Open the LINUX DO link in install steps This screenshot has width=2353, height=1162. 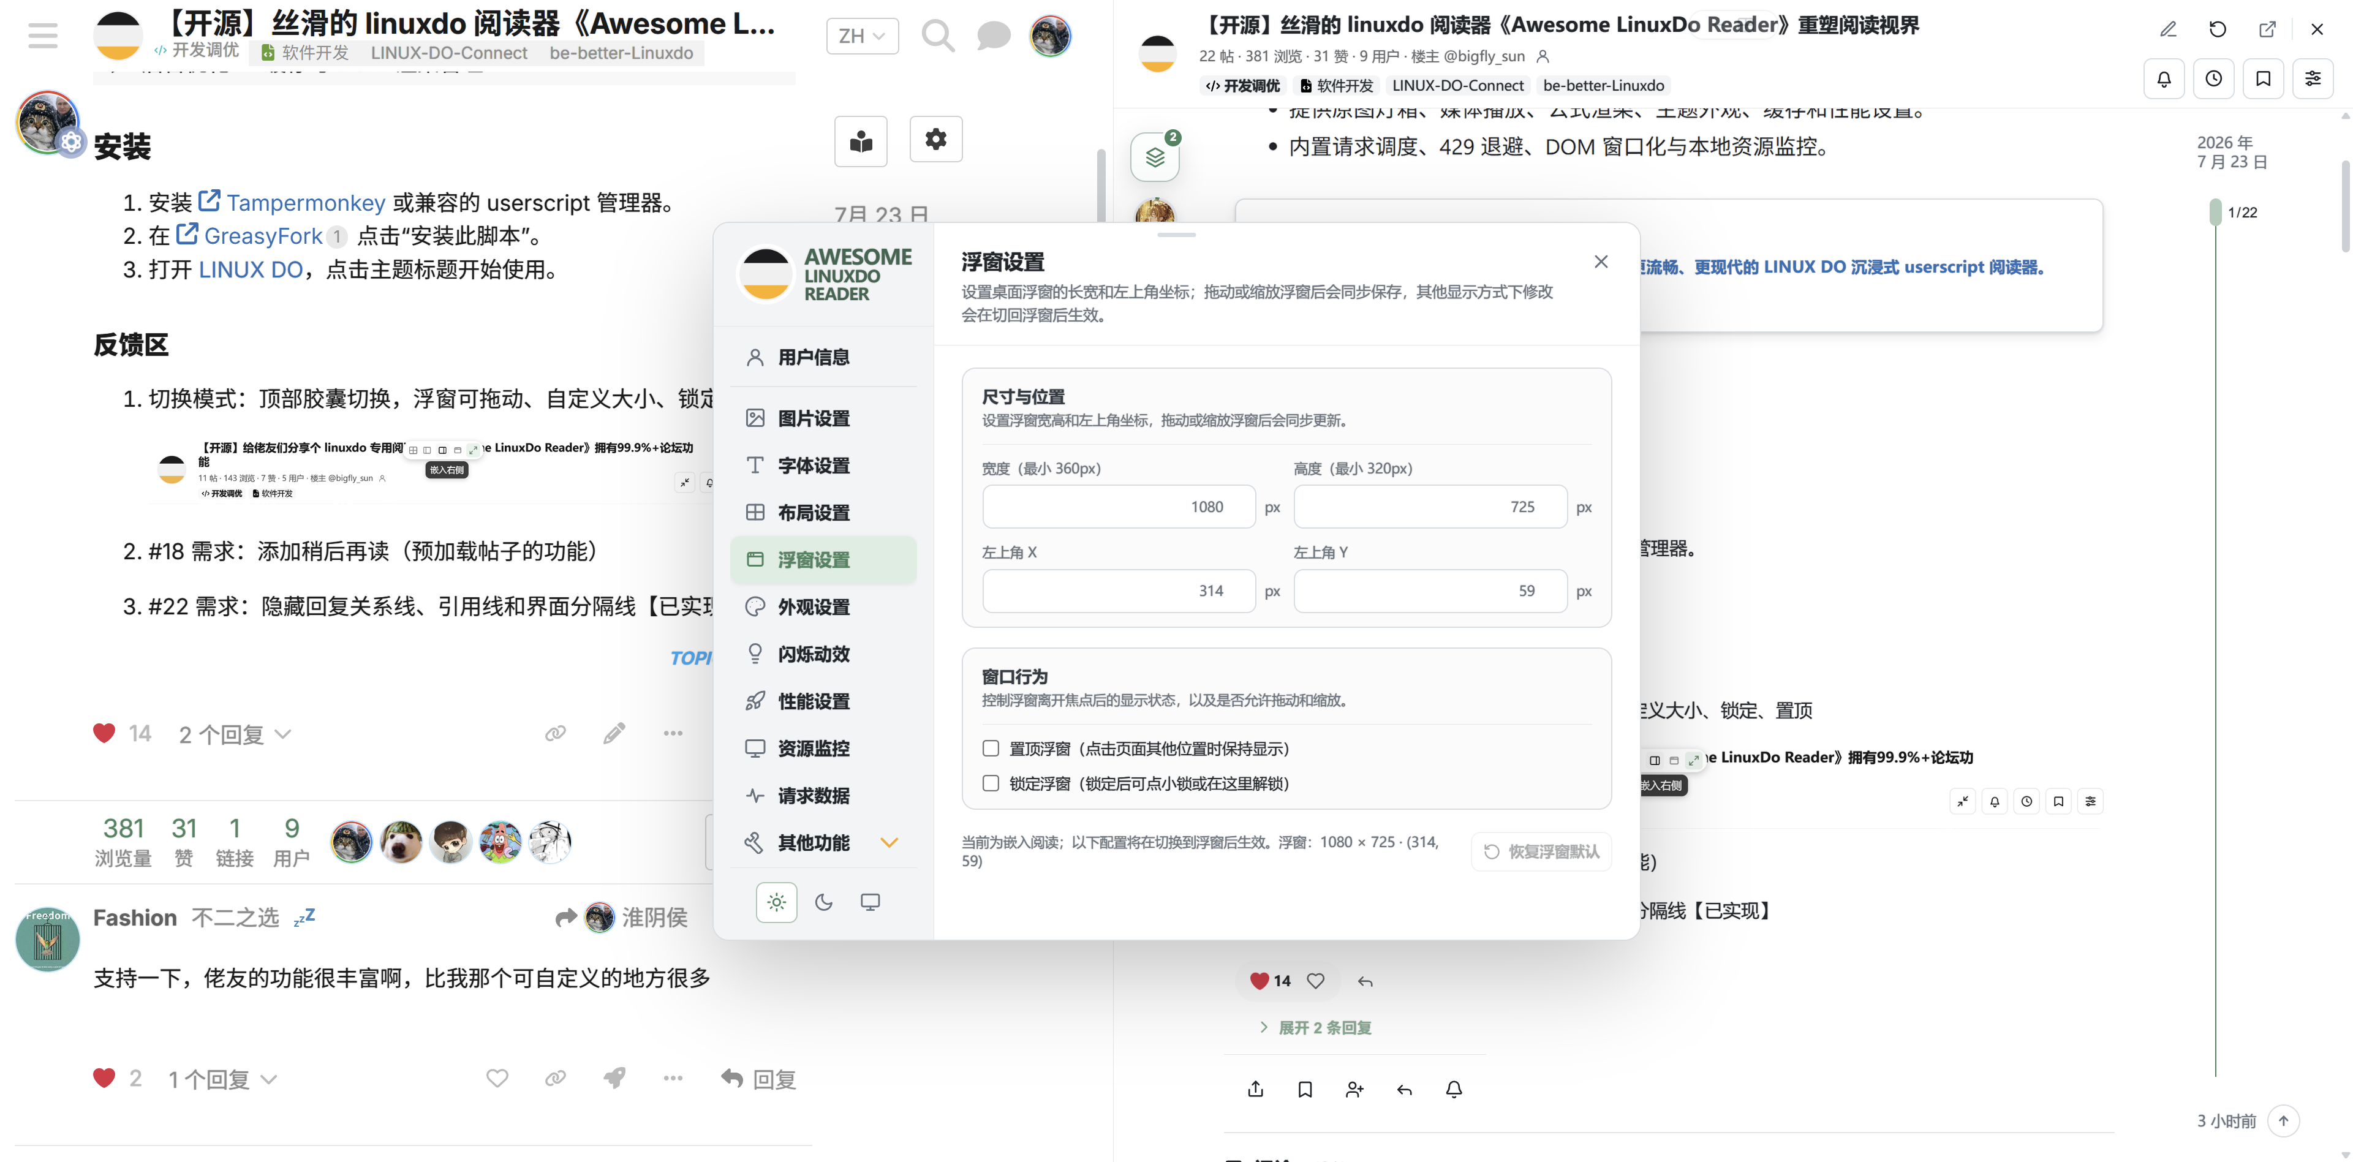[x=251, y=270]
